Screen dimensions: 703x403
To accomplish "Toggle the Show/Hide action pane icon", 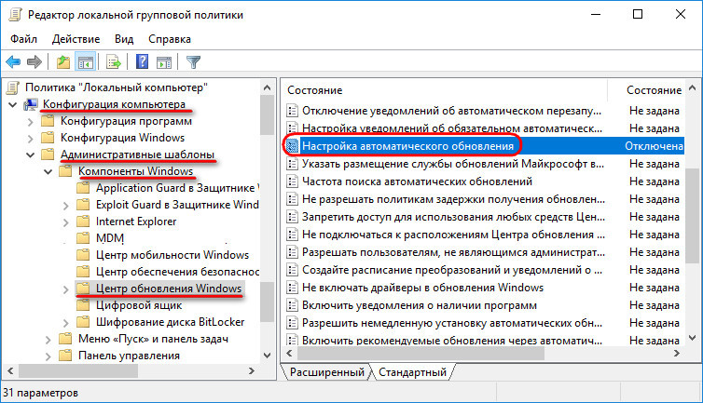I will [164, 62].
